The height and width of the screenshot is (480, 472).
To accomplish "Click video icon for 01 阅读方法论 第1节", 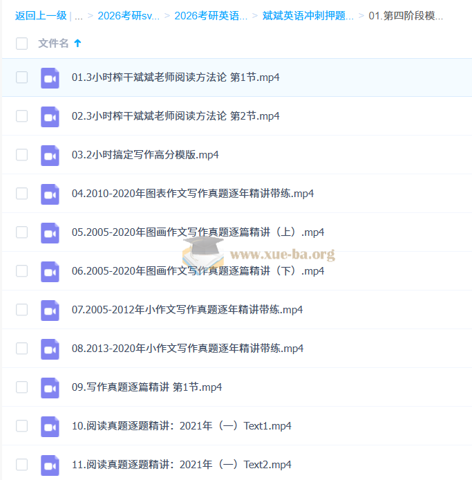I will click(50, 77).
